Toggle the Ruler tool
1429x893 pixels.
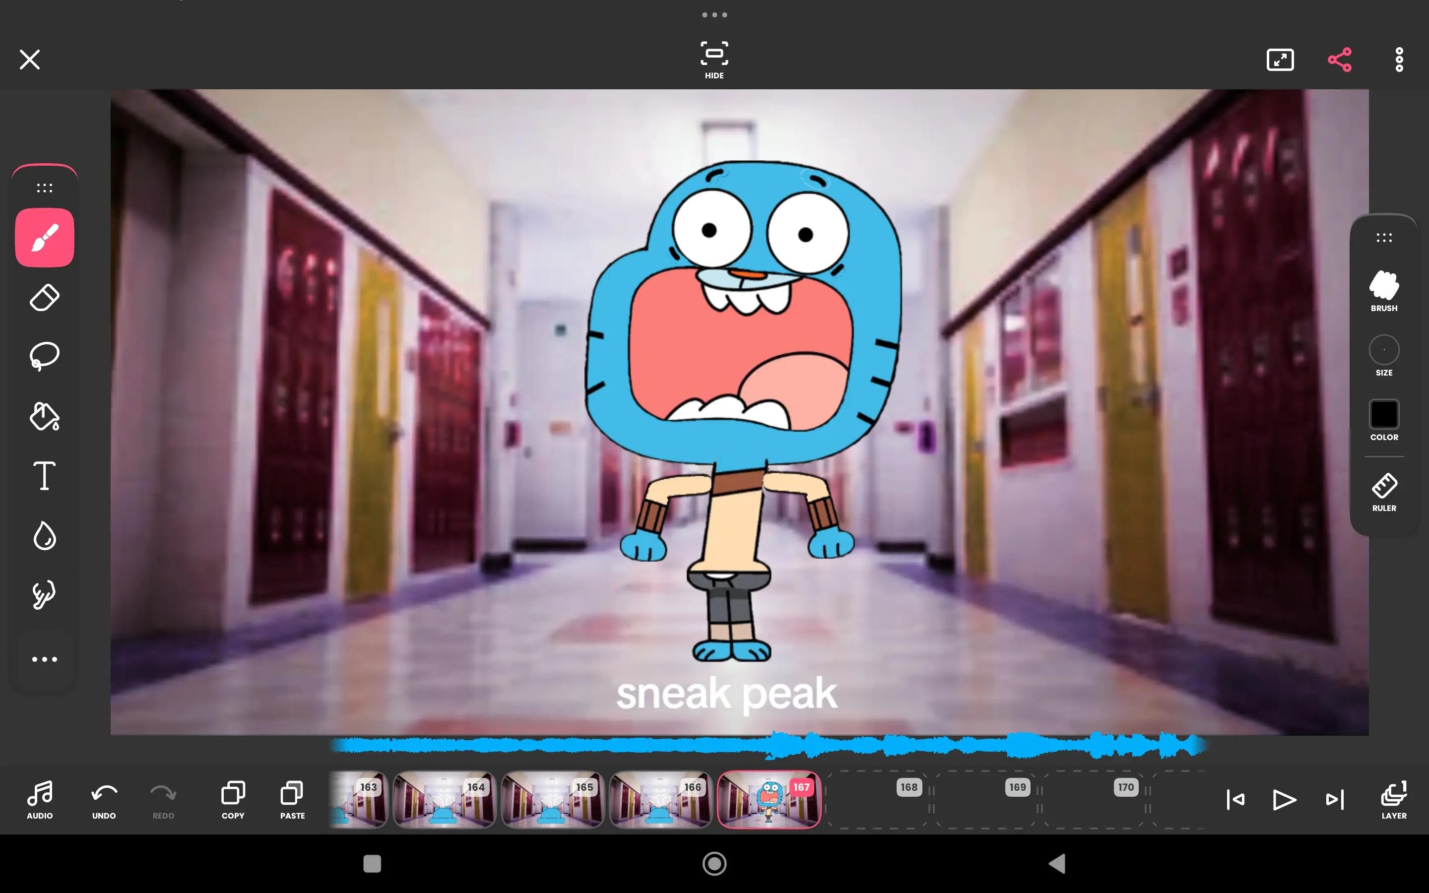pyautogui.click(x=1384, y=492)
